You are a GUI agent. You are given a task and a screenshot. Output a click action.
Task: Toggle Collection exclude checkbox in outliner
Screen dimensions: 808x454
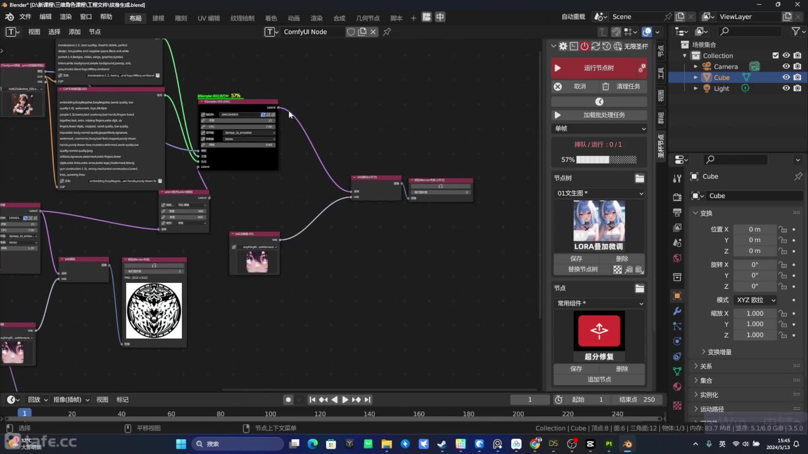click(776, 55)
